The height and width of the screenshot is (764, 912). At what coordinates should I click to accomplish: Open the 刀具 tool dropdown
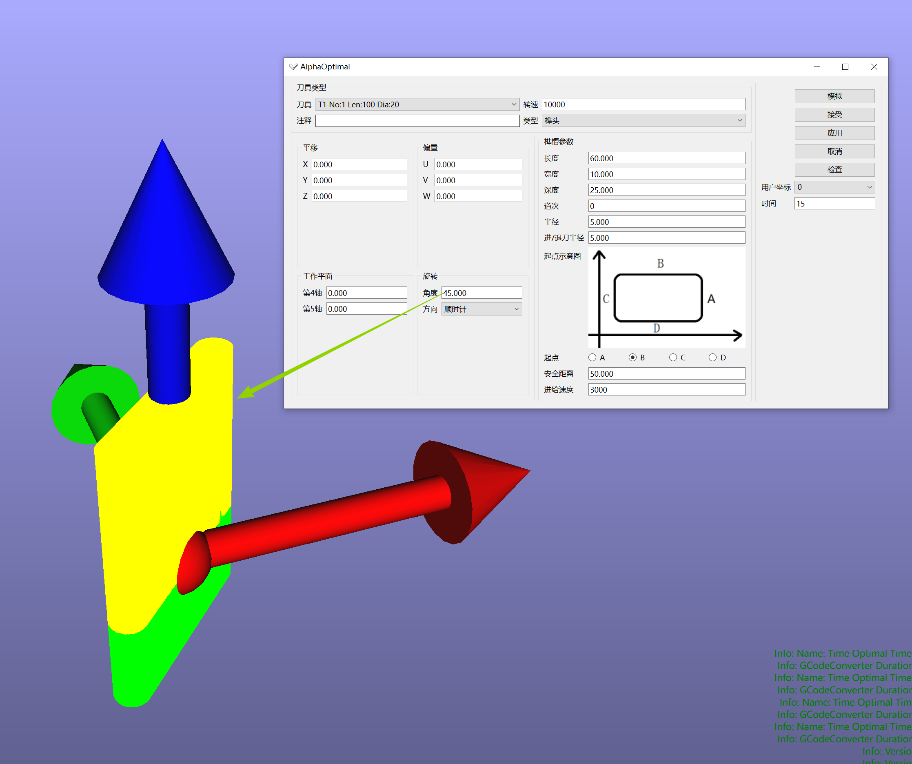[417, 104]
